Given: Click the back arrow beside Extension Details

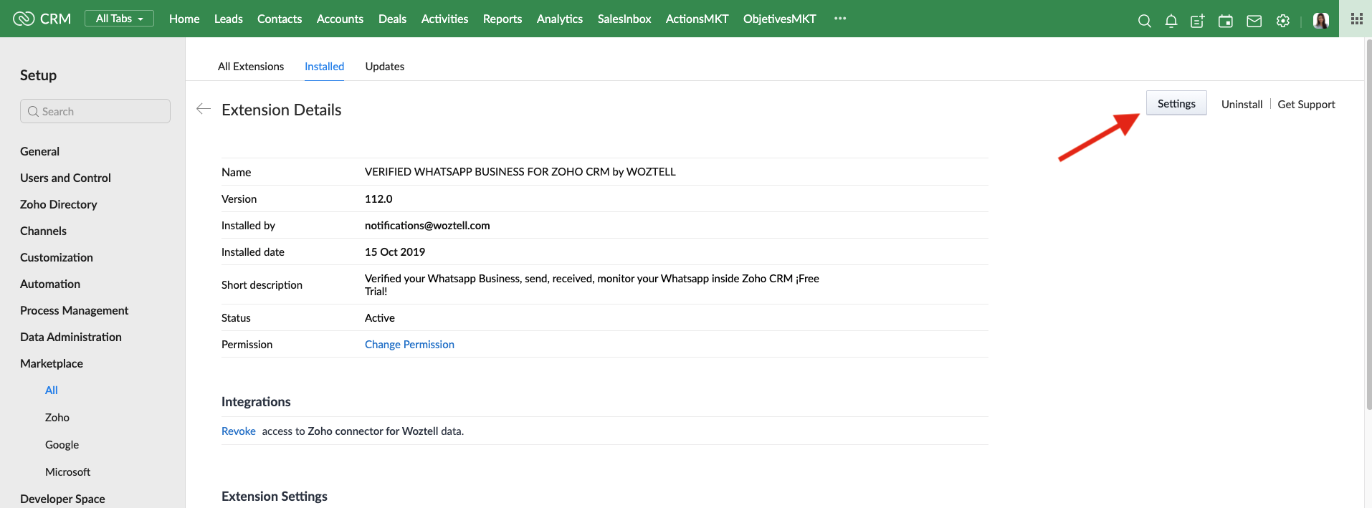Looking at the screenshot, I should point(204,109).
